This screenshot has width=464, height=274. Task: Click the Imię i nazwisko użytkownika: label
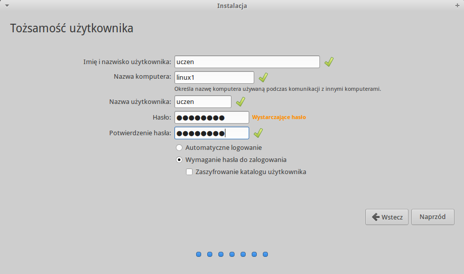[127, 62]
